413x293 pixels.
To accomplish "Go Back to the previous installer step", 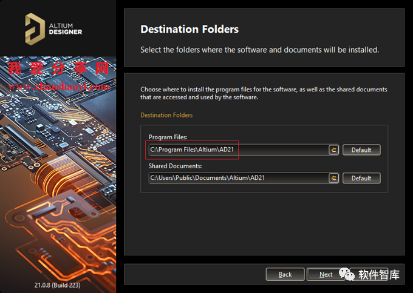I will (x=285, y=274).
